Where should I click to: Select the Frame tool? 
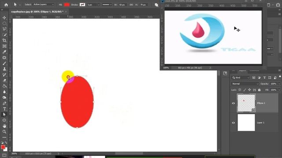pos(4,46)
